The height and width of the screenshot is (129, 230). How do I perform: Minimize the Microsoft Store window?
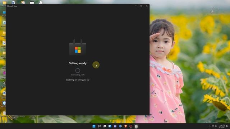pos(136,6)
